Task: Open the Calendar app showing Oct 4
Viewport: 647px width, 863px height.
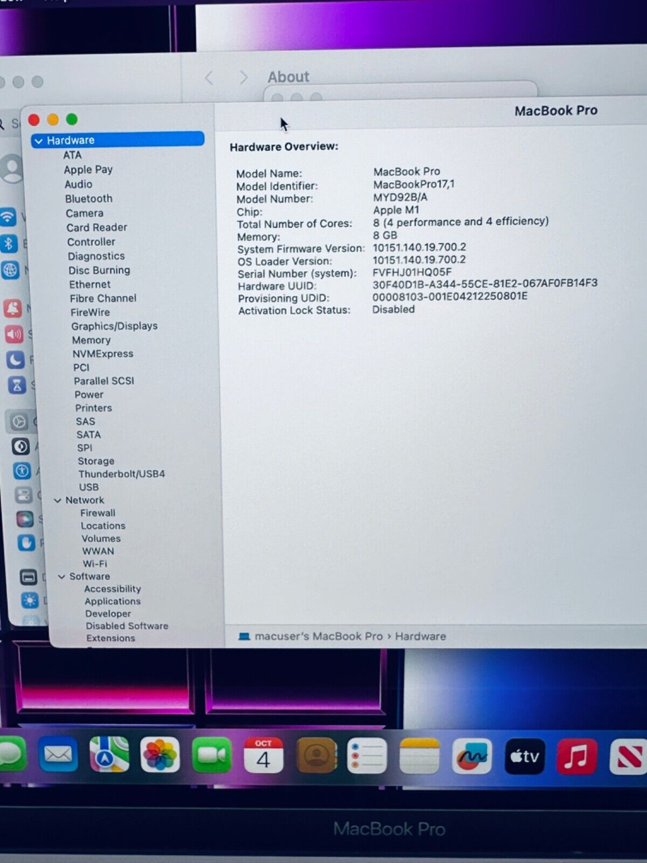Action: [x=263, y=755]
